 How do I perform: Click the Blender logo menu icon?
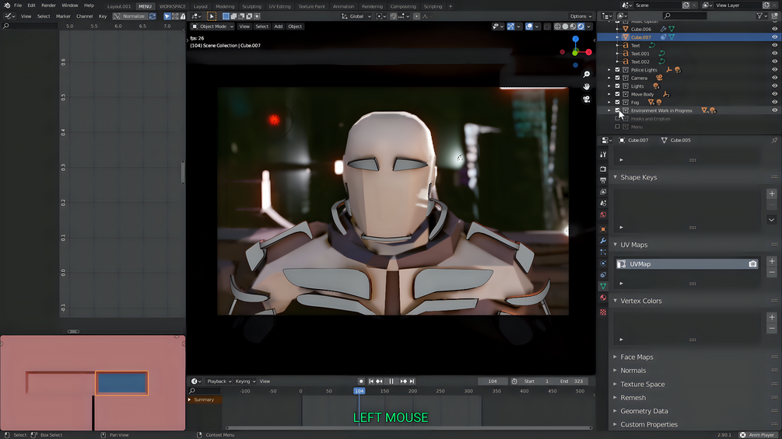pos(7,5)
